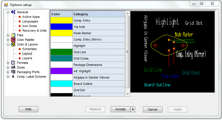Click the Color column header

[62, 14]
